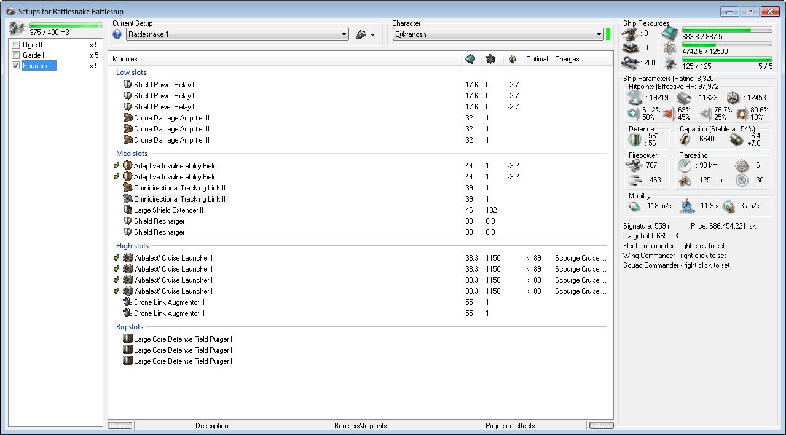Open the Description tab

point(212,425)
